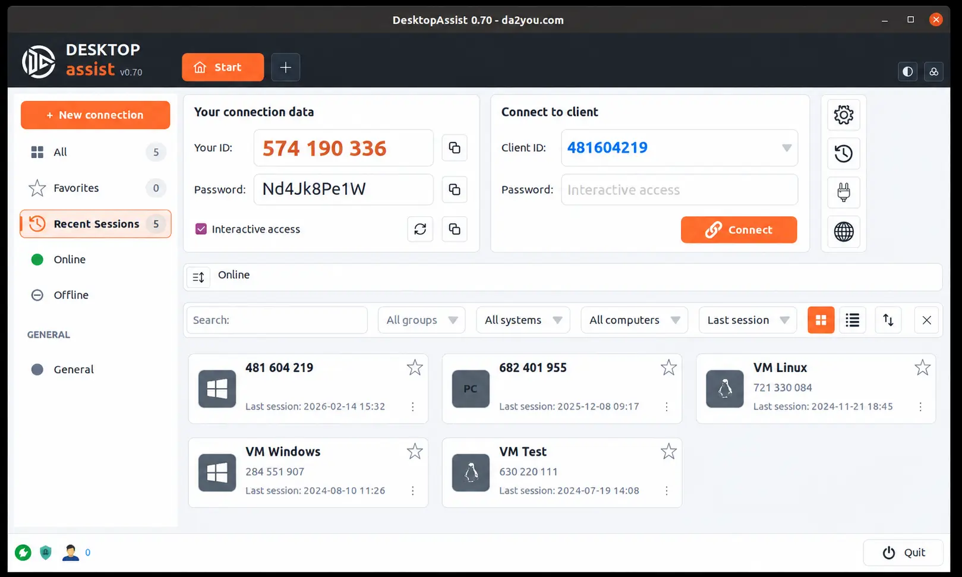Open the globe network icon
962x577 pixels.
[x=844, y=232]
